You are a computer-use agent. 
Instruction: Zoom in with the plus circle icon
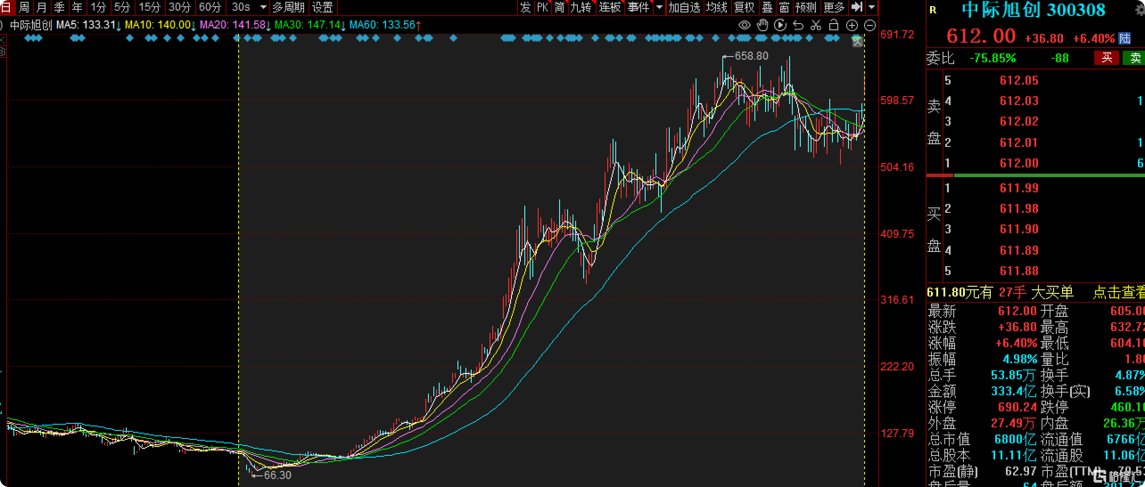point(852,25)
